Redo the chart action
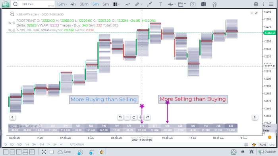The width and height of the screenshot is (278, 156). (147, 117)
